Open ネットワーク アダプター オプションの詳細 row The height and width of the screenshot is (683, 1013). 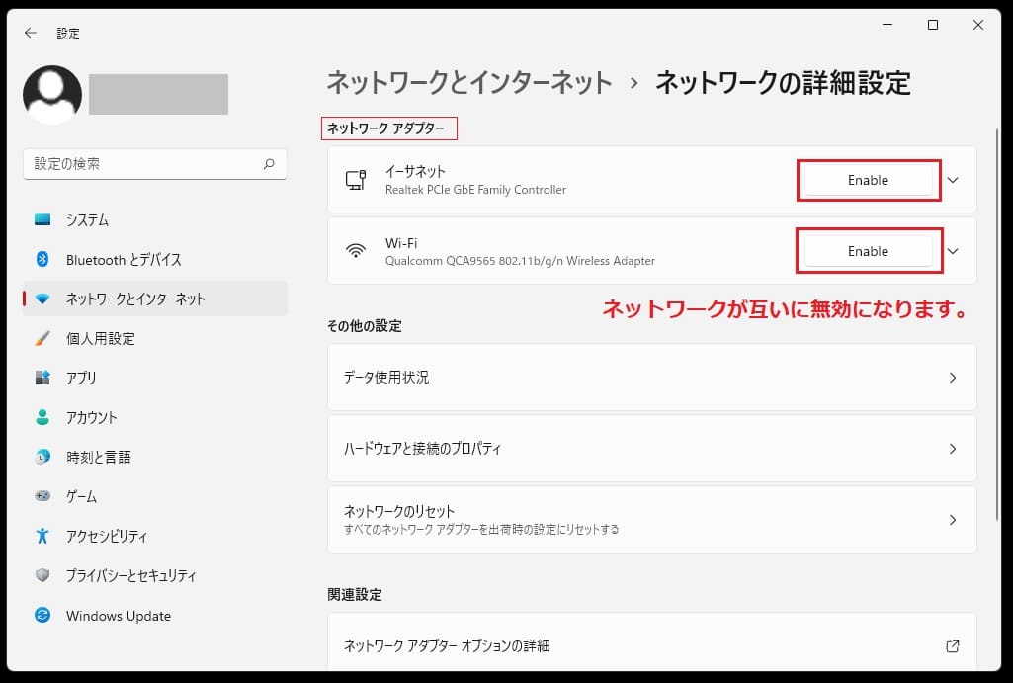[652, 642]
